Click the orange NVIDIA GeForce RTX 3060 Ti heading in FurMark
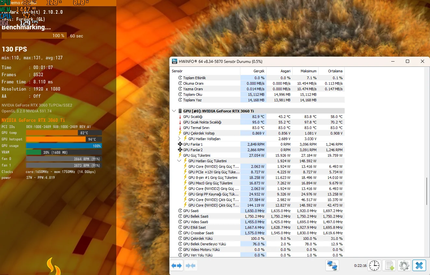The width and height of the screenshot is (430, 275). tap(33, 120)
